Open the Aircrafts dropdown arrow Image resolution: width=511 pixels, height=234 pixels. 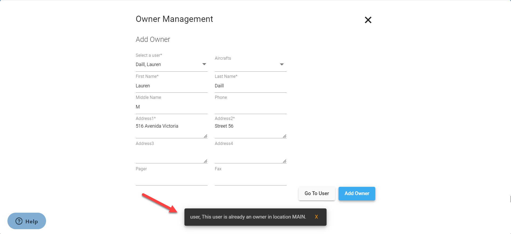[282, 64]
